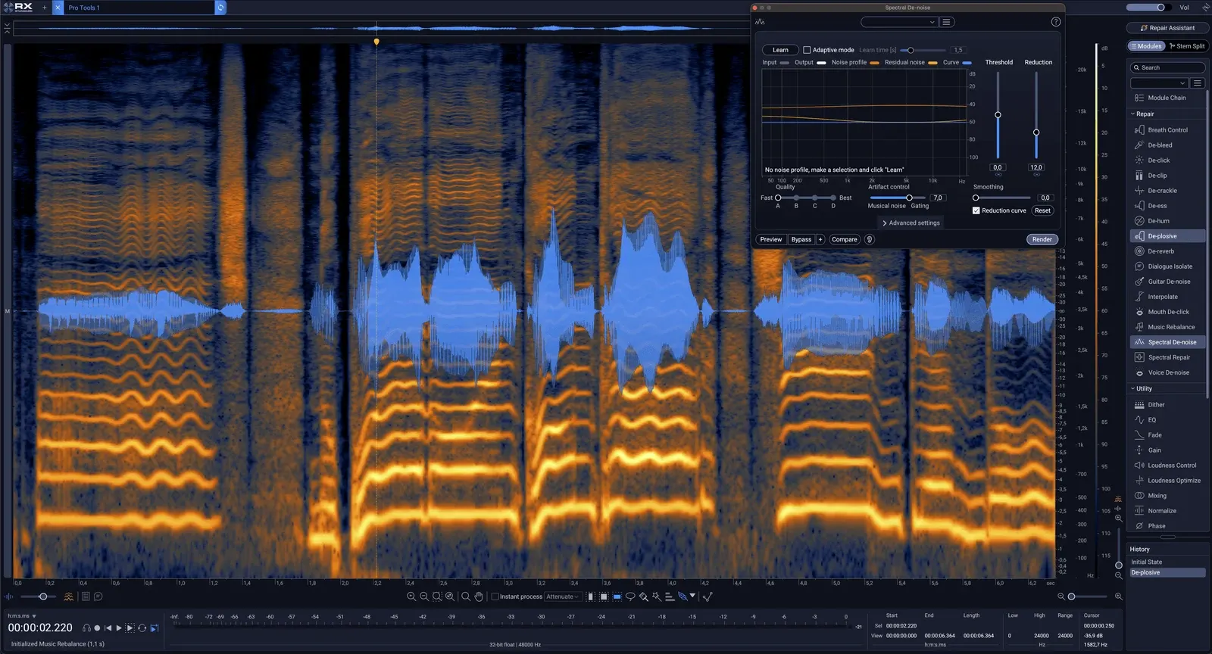
Task: Open the Attenuate instant process dropdown
Action: [562, 596]
